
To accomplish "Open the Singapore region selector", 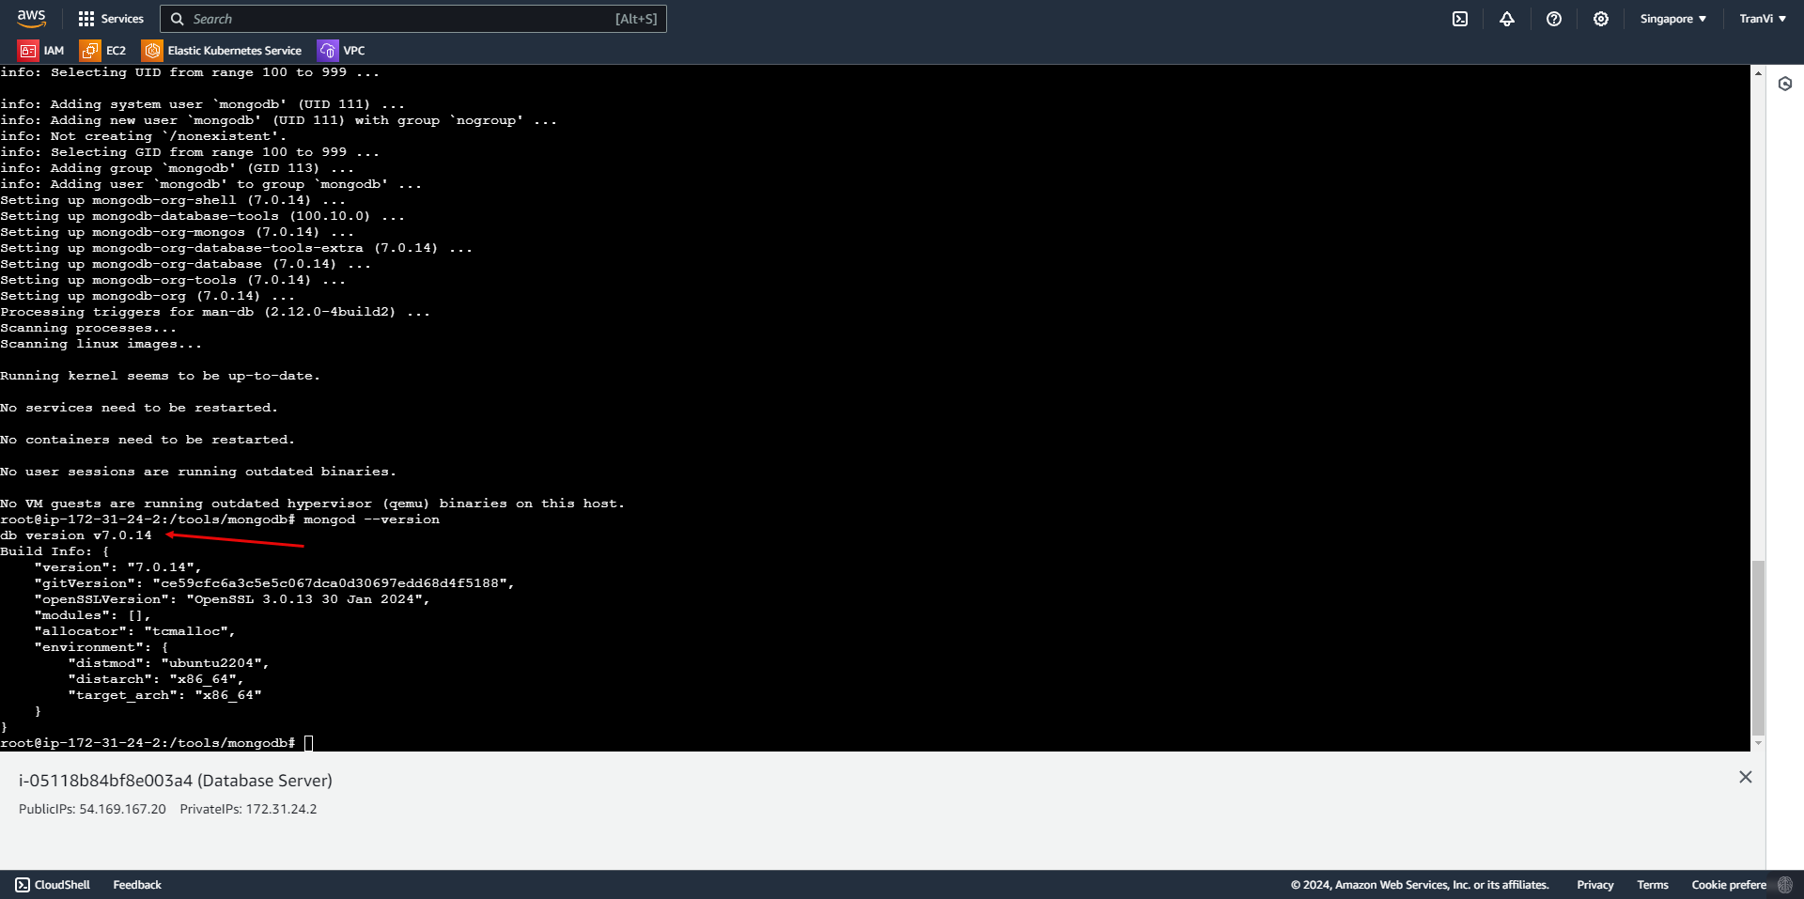I will 1672,19.
